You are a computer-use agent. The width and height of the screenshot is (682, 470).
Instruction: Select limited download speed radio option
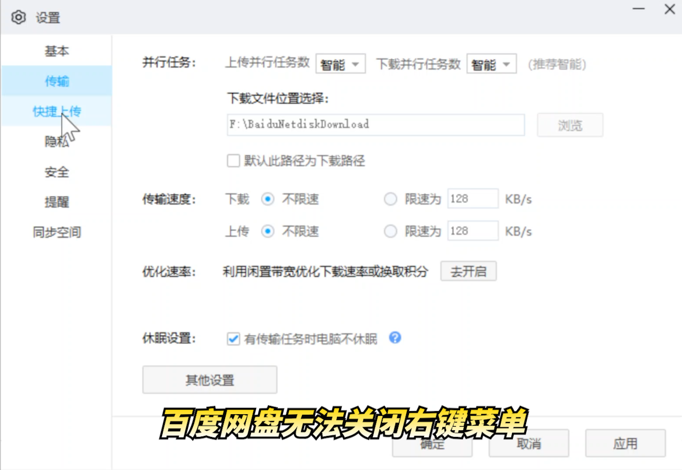(x=390, y=199)
